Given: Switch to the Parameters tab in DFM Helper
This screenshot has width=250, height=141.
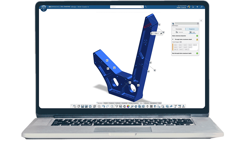Looking at the screenshot, I should pyautogui.click(x=179, y=29).
